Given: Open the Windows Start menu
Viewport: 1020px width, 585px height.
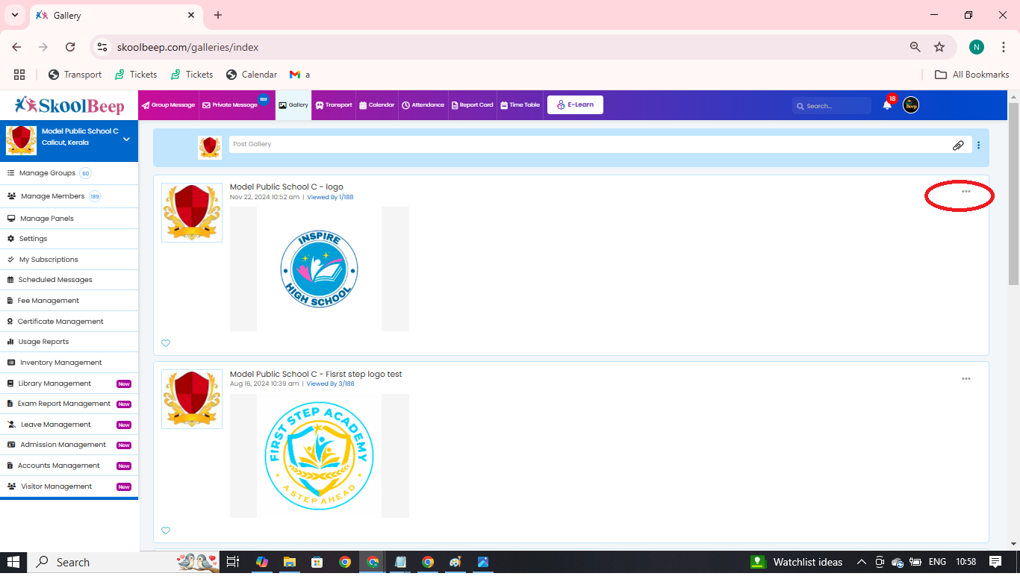Looking at the screenshot, I should (x=13, y=562).
